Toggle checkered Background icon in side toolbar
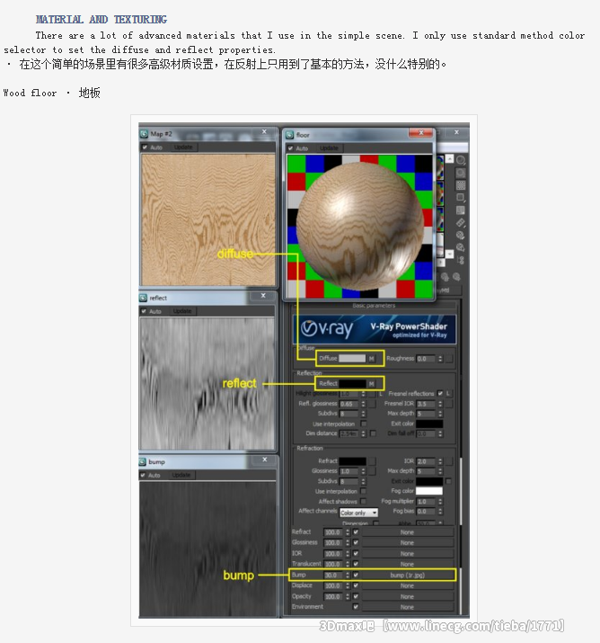Screen dimensions: 600x643 [x=461, y=185]
